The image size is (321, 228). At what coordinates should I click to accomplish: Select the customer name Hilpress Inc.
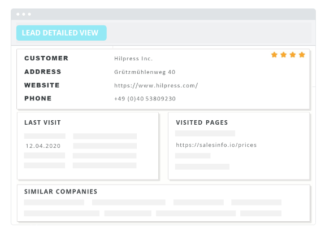(x=133, y=59)
